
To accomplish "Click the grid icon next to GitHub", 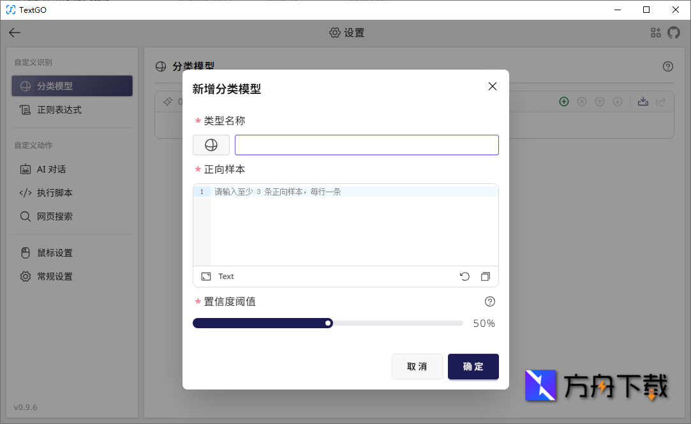I will pos(655,33).
